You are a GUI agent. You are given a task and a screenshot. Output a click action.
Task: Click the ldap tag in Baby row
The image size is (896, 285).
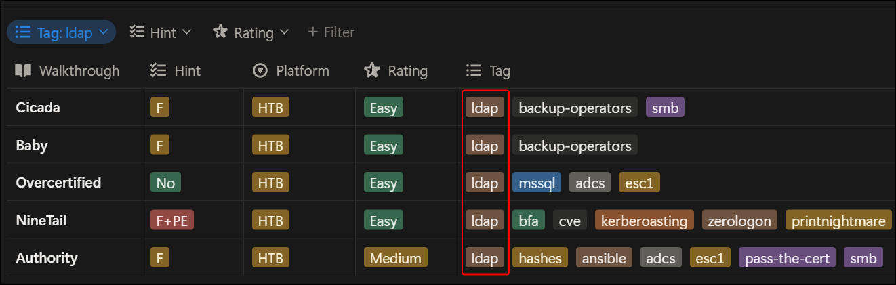(485, 145)
